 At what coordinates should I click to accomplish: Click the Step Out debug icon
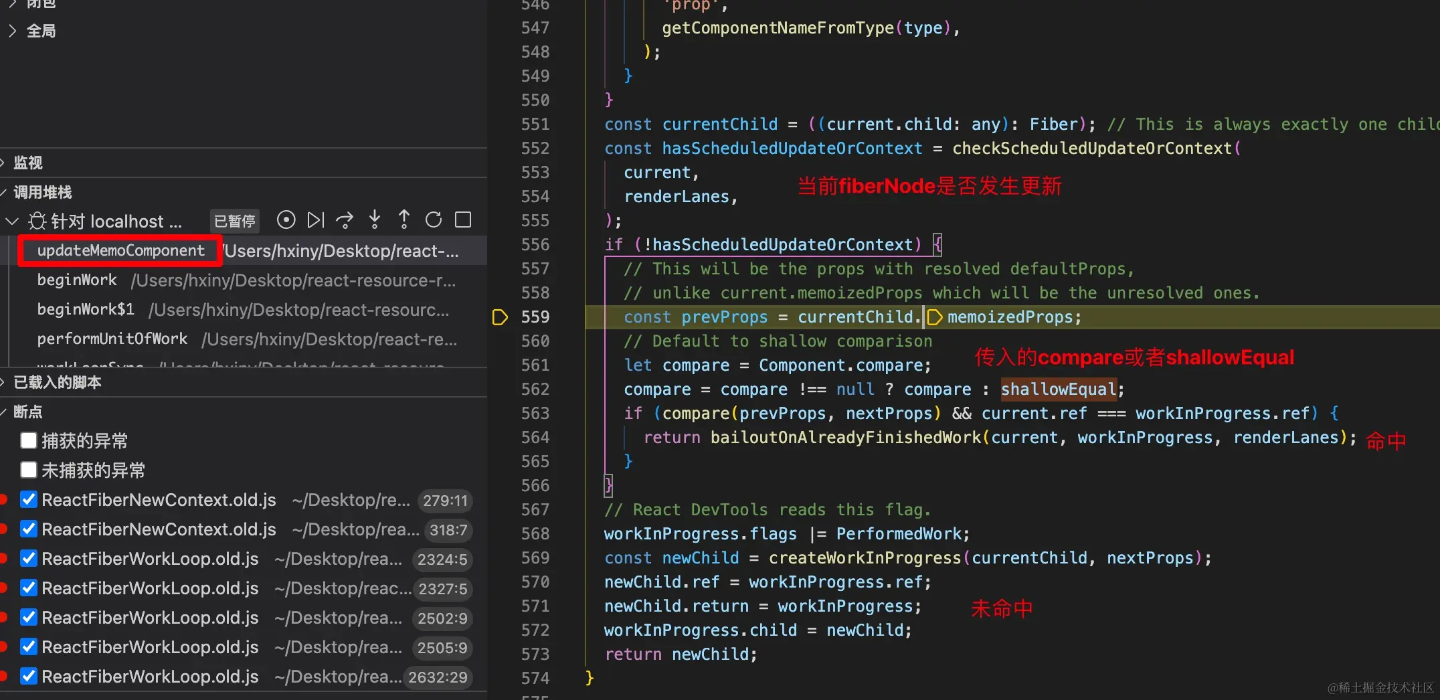[x=404, y=220]
